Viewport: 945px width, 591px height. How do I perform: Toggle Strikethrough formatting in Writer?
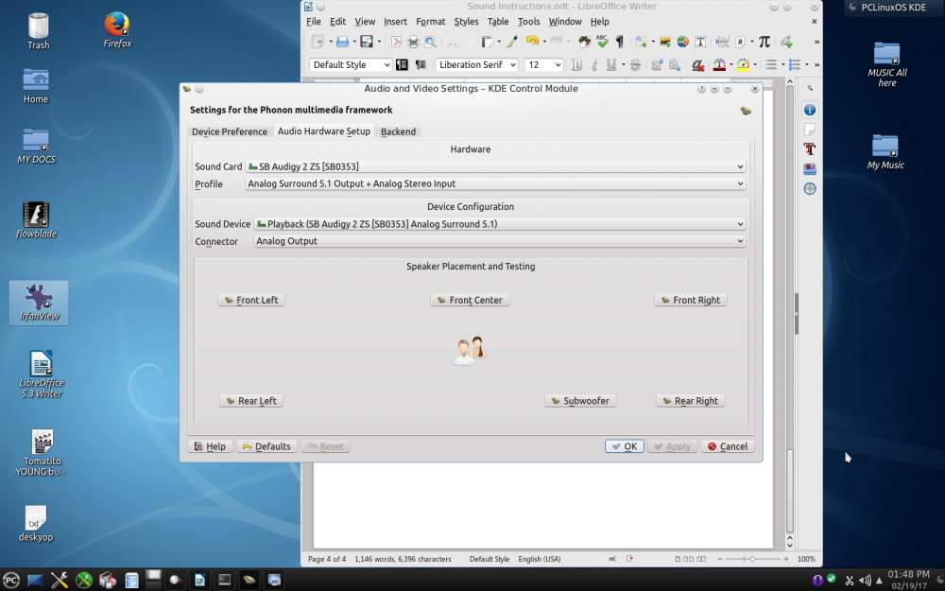click(x=635, y=65)
